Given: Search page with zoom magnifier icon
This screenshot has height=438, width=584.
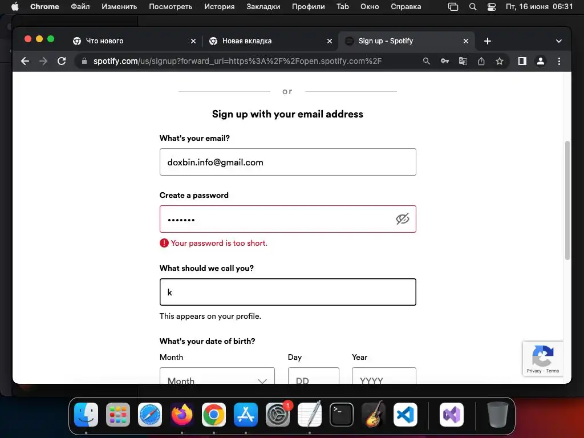Looking at the screenshot, I should (x=427, y=61).
